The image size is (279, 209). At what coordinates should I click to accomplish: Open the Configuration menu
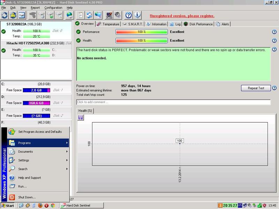tap(53, 8)
